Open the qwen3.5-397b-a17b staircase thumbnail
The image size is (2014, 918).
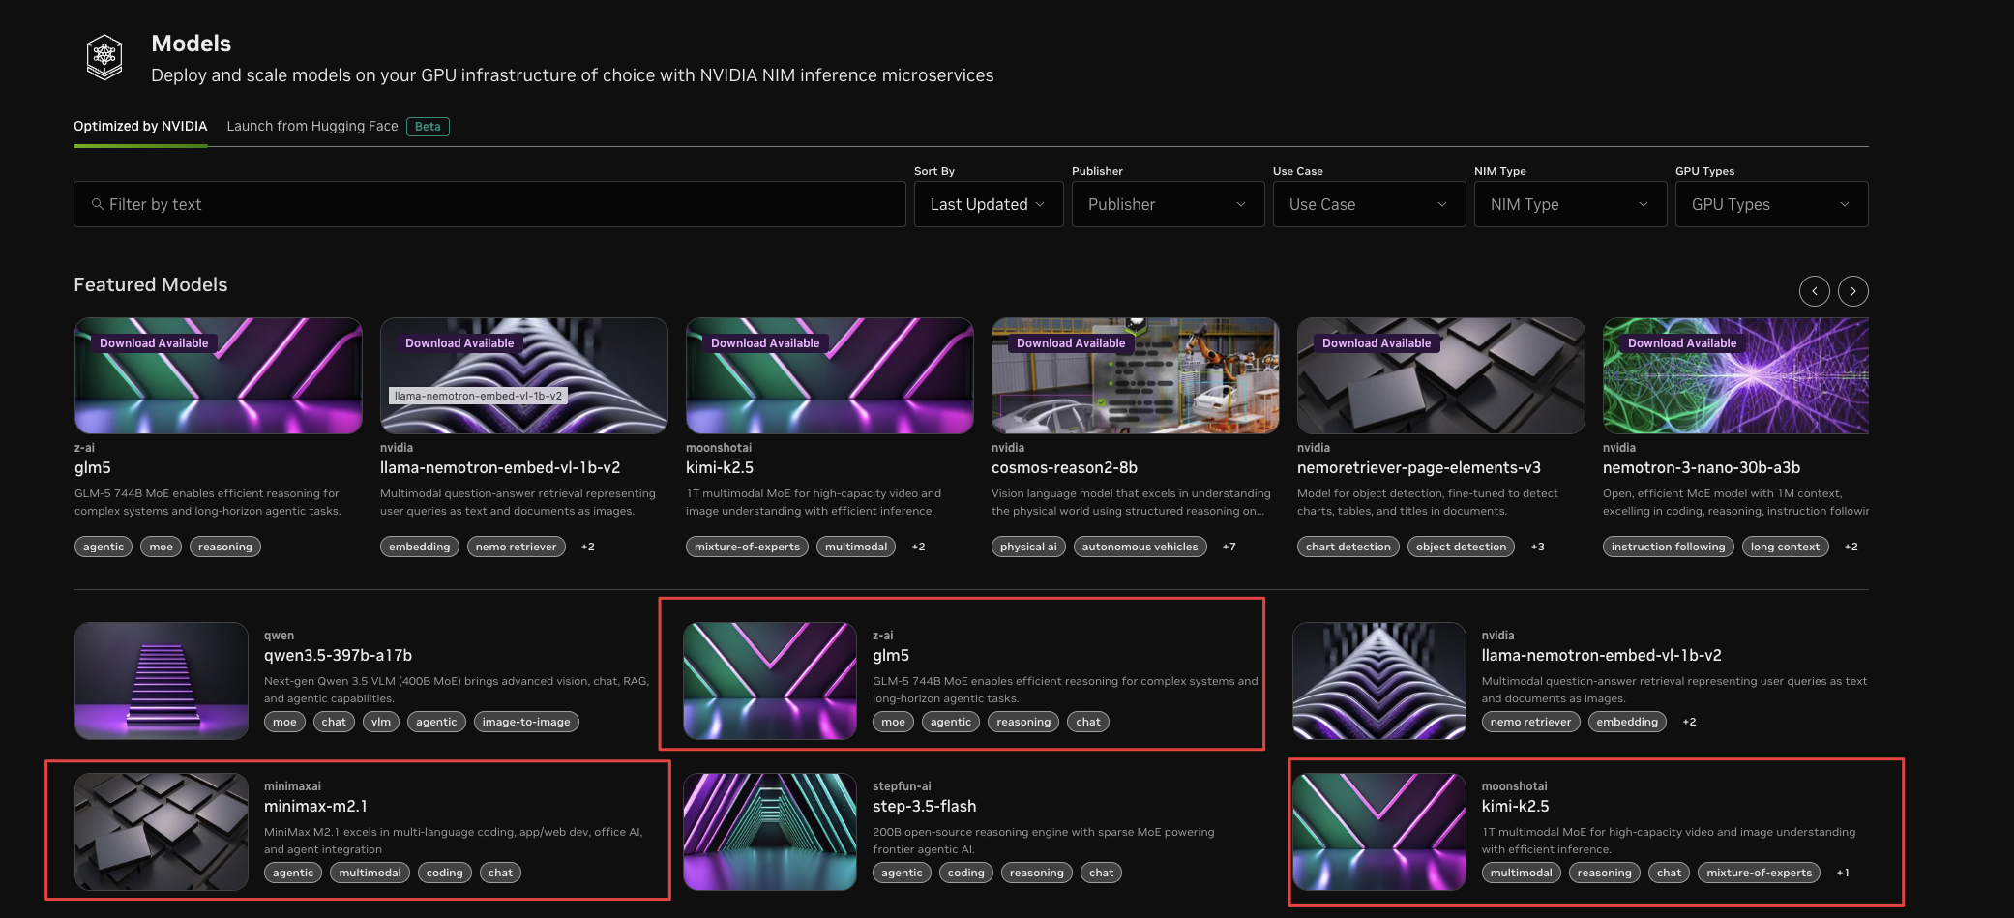(x=162, y=681)
